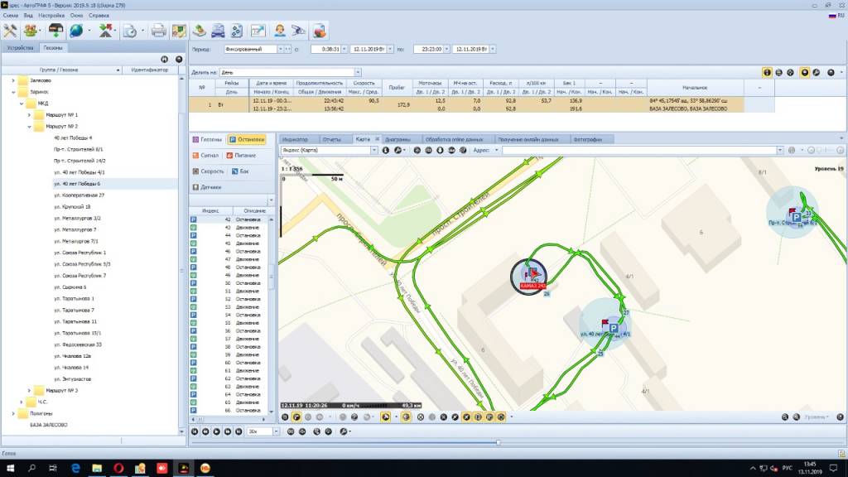Open the Справка menu
848x477 pixels.
pos(99,16)
